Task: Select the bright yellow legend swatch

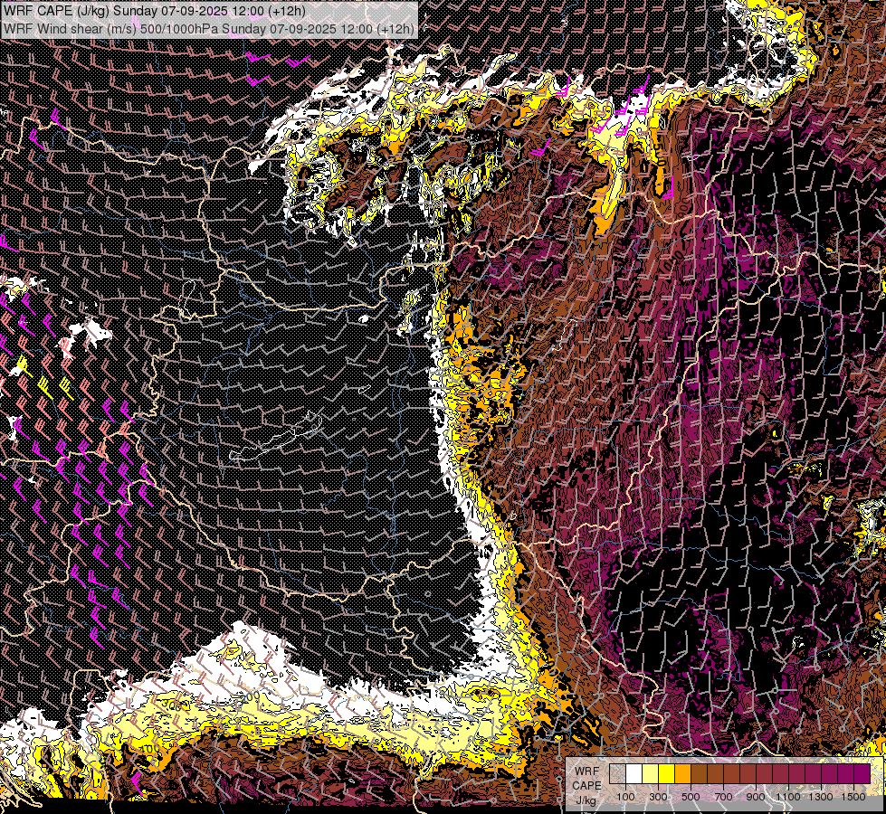Action: pyautogui.click(x=667, y=773)
